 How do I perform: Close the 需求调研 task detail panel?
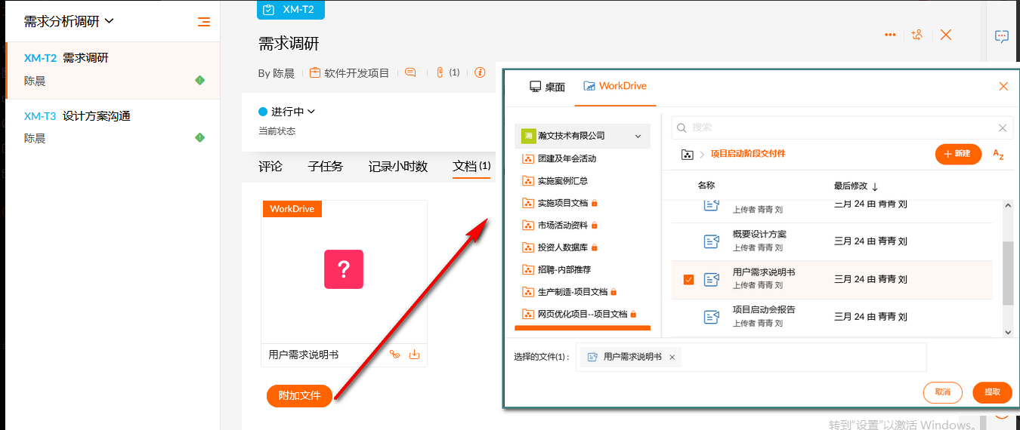(945, 35)
